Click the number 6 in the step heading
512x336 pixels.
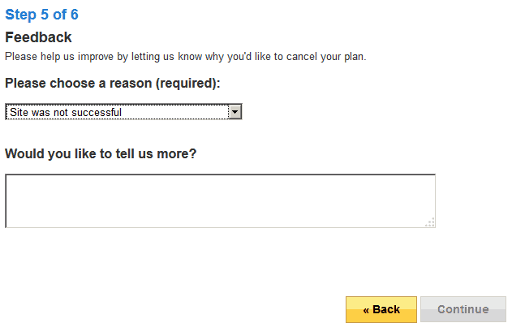(74, 15)
